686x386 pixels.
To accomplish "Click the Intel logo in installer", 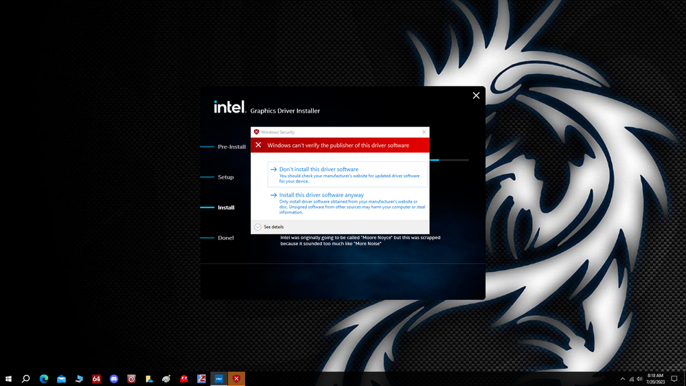I will pos(229,106).
